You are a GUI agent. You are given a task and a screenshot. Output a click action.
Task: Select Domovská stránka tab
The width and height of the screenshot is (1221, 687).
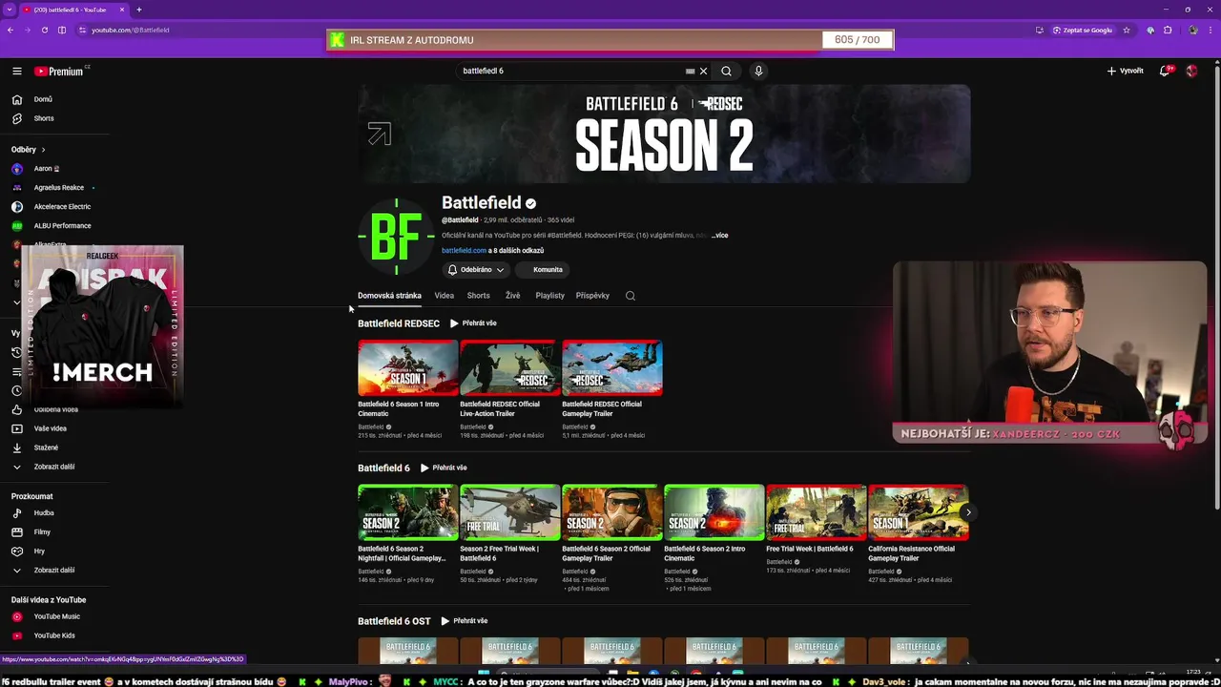coord(389,296)
